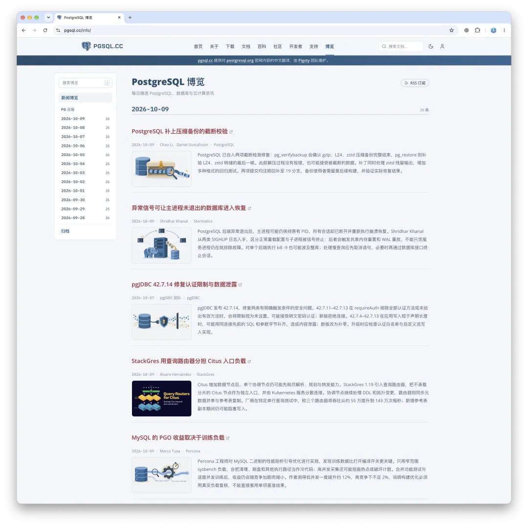Open Chrome three-dot menu

pyautogui.click(x=504, y=30)
